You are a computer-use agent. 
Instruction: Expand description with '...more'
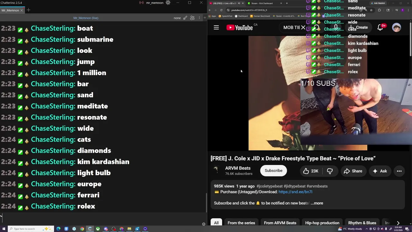pyautogui.click(x=317, y=203)
